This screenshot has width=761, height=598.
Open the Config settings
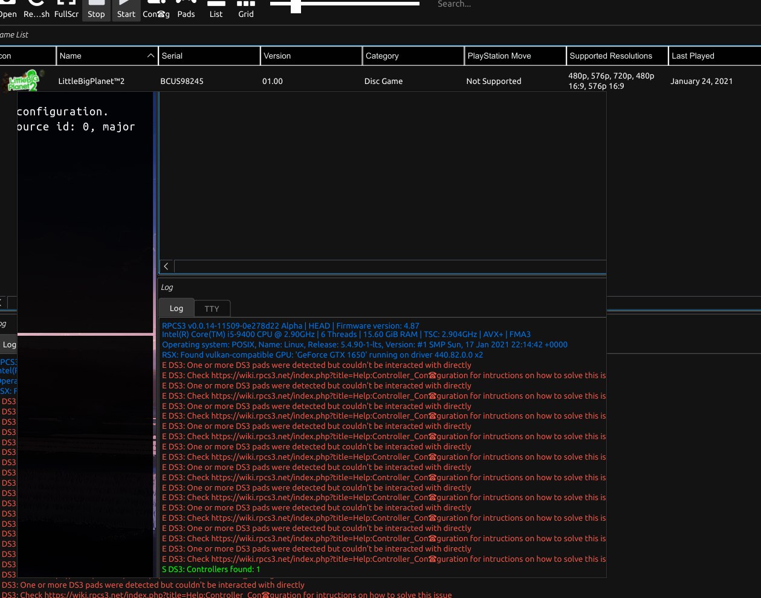(156, 9)
